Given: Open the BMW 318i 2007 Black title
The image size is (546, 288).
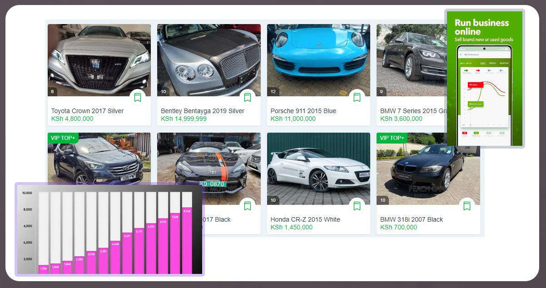Looking at the screenshot, I should (412, 219).
